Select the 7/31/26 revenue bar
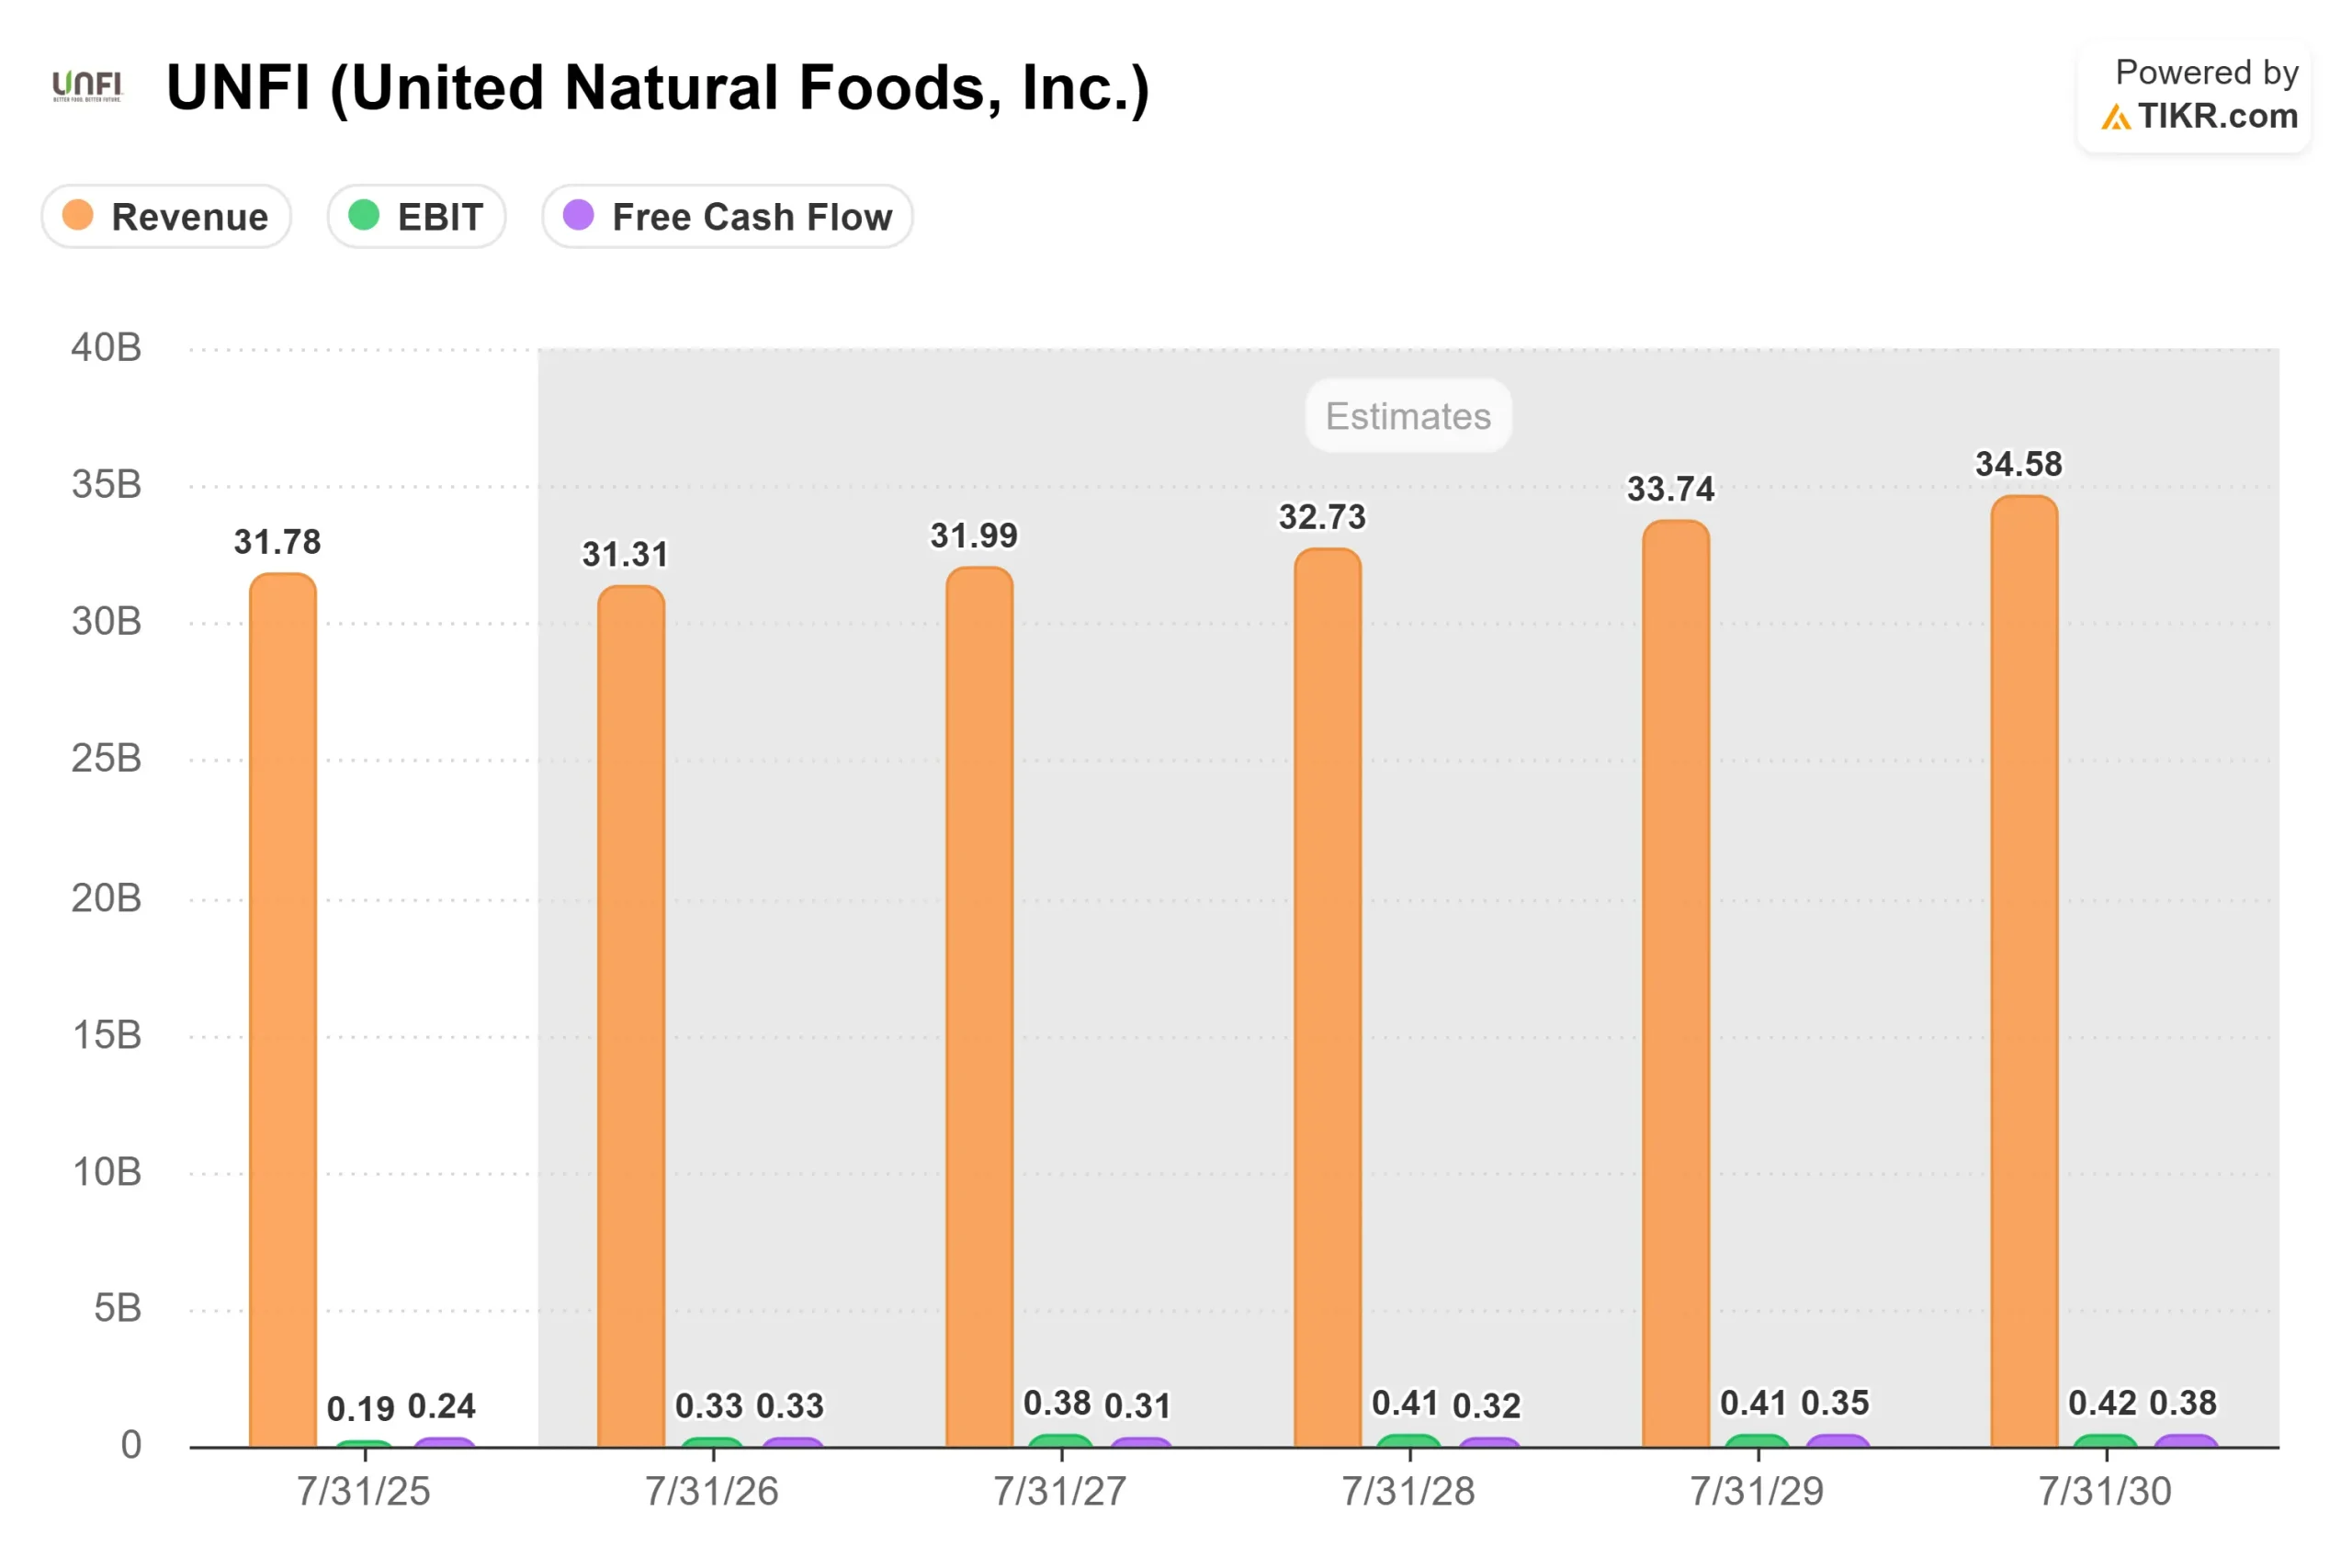The image size is (2352, 1568). [631, 1015]
